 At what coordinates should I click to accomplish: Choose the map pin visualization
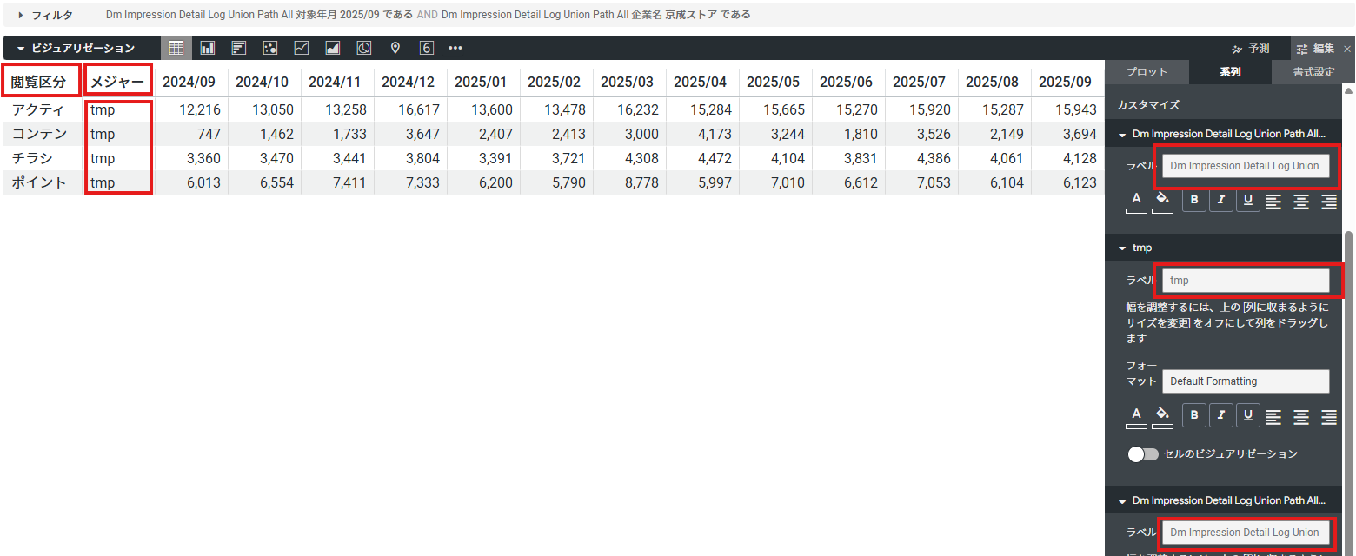coord(395,48)
